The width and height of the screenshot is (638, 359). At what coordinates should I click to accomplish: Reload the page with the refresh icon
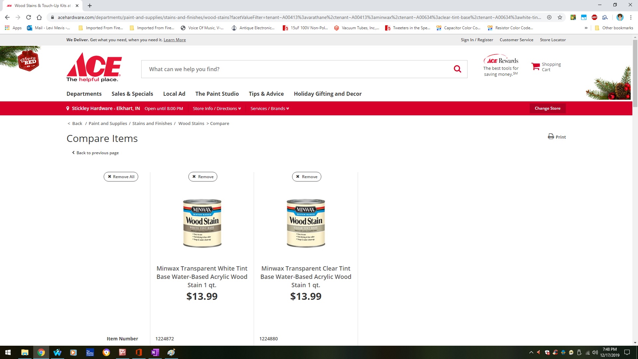[x=29, y=17]
